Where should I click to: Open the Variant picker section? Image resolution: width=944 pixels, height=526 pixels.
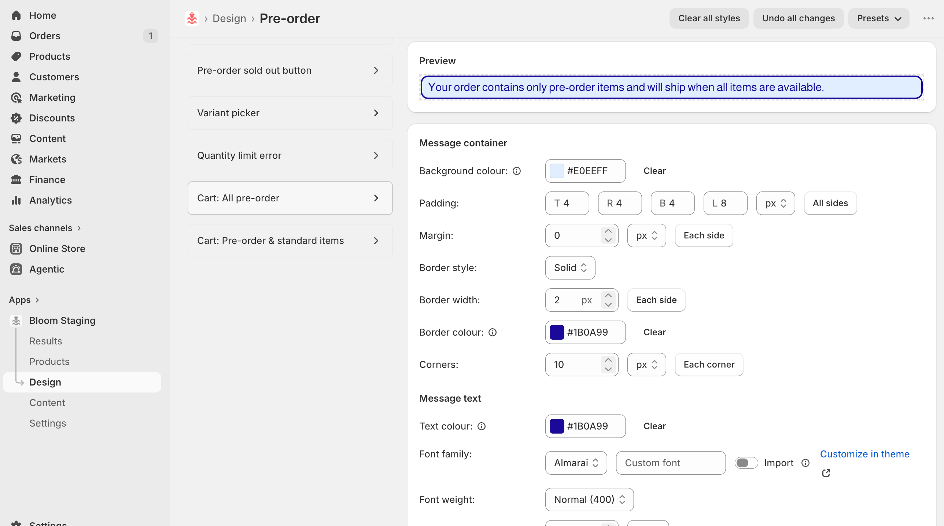[x=290, y=113]
